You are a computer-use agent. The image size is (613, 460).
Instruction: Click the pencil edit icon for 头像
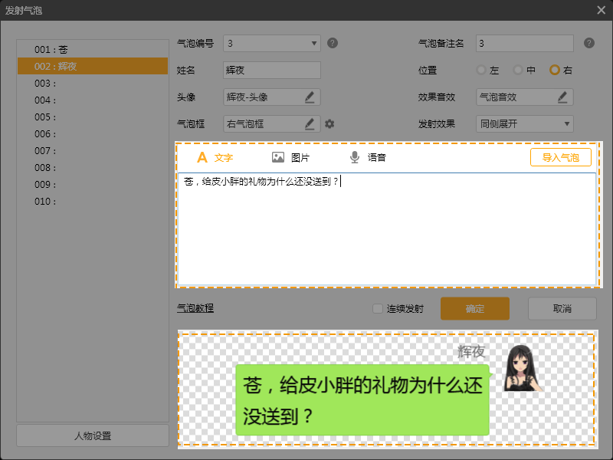click(x=310, y=97)
